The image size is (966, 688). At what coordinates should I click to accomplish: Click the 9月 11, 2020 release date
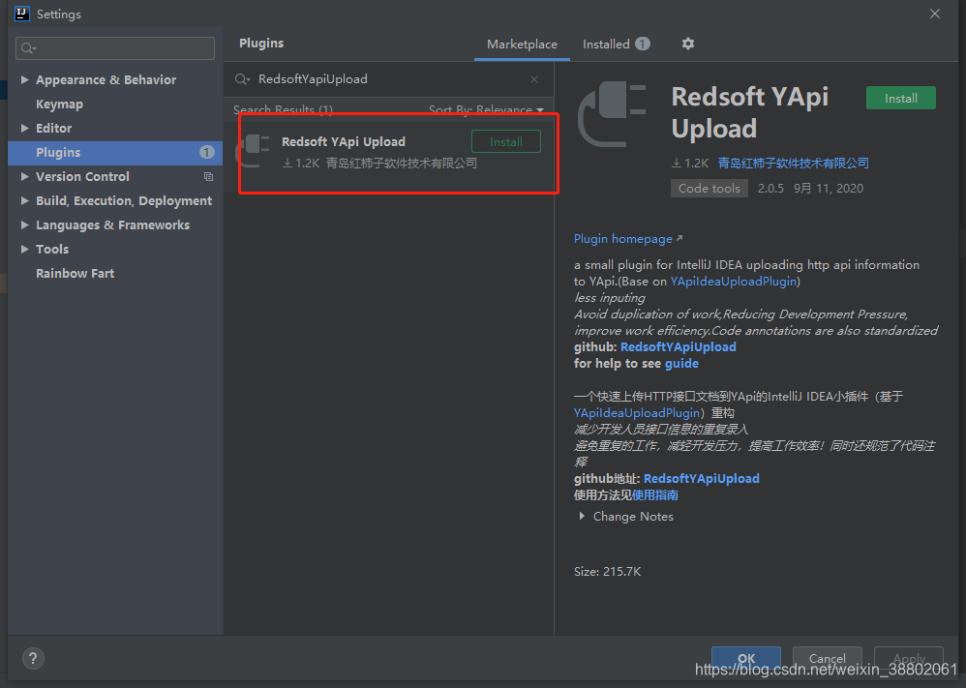(x=829, y=189)
